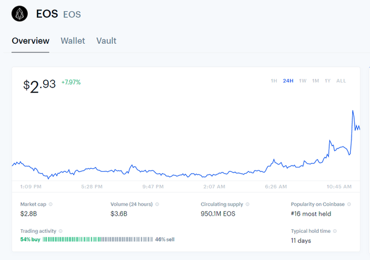
Task: Open the Wallet tab
Action: pos(73,41)
